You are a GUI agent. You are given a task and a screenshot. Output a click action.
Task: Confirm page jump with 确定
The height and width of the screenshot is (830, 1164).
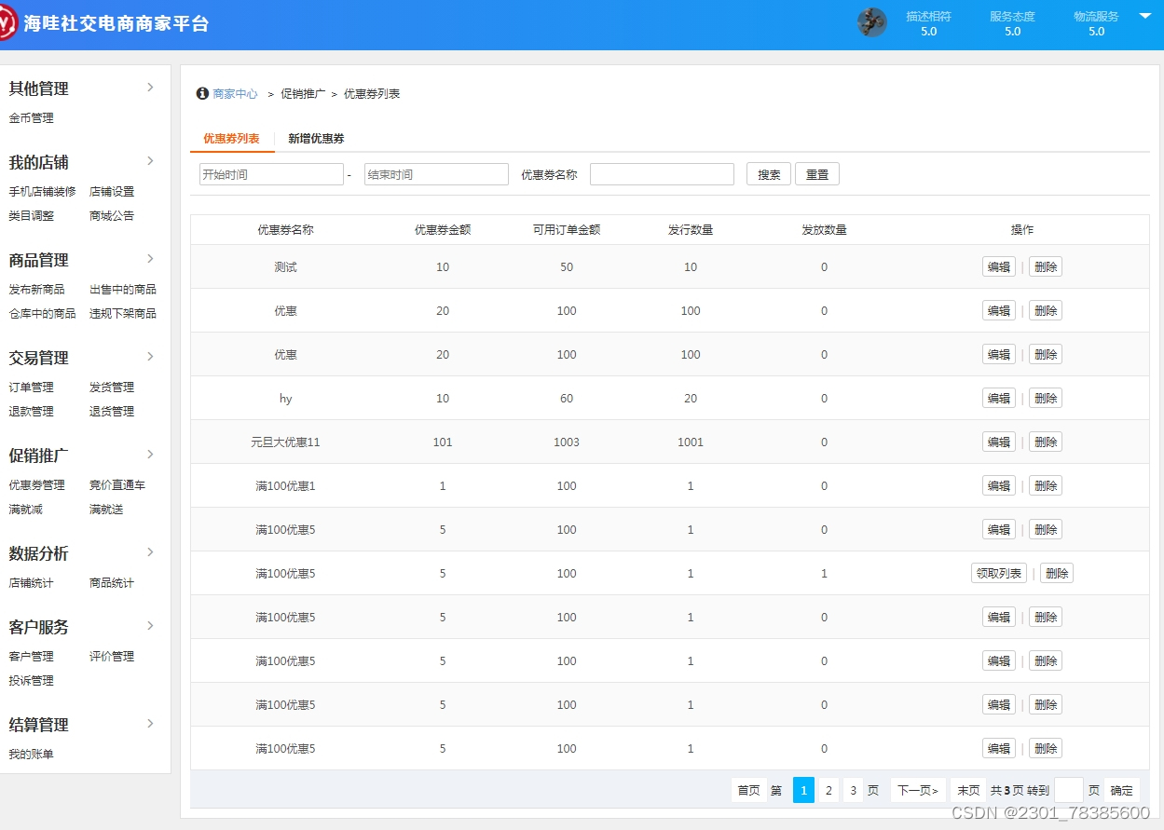point(1122,790)
